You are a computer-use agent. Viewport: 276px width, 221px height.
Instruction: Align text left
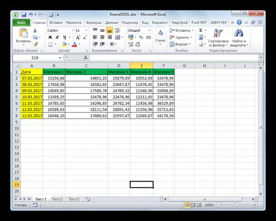95,37
